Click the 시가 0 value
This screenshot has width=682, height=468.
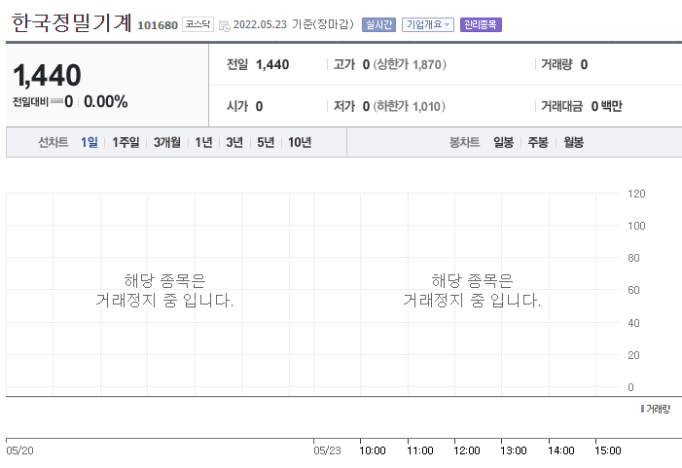point(259,107)
